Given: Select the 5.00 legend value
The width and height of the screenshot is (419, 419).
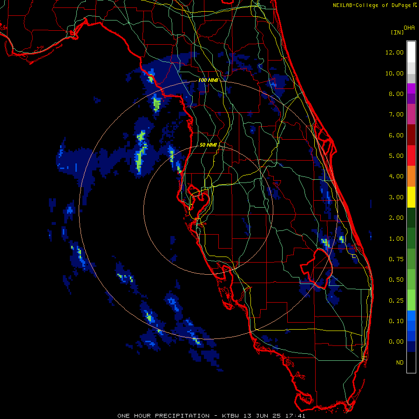Looking at the screenshot, I should [x=396, y=156].
